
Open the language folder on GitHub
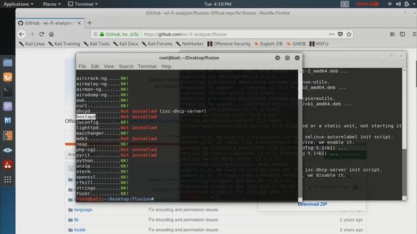[83, 209]
